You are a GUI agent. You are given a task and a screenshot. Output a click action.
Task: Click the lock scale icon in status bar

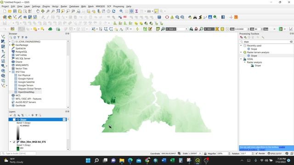click(x=205, y=154)
